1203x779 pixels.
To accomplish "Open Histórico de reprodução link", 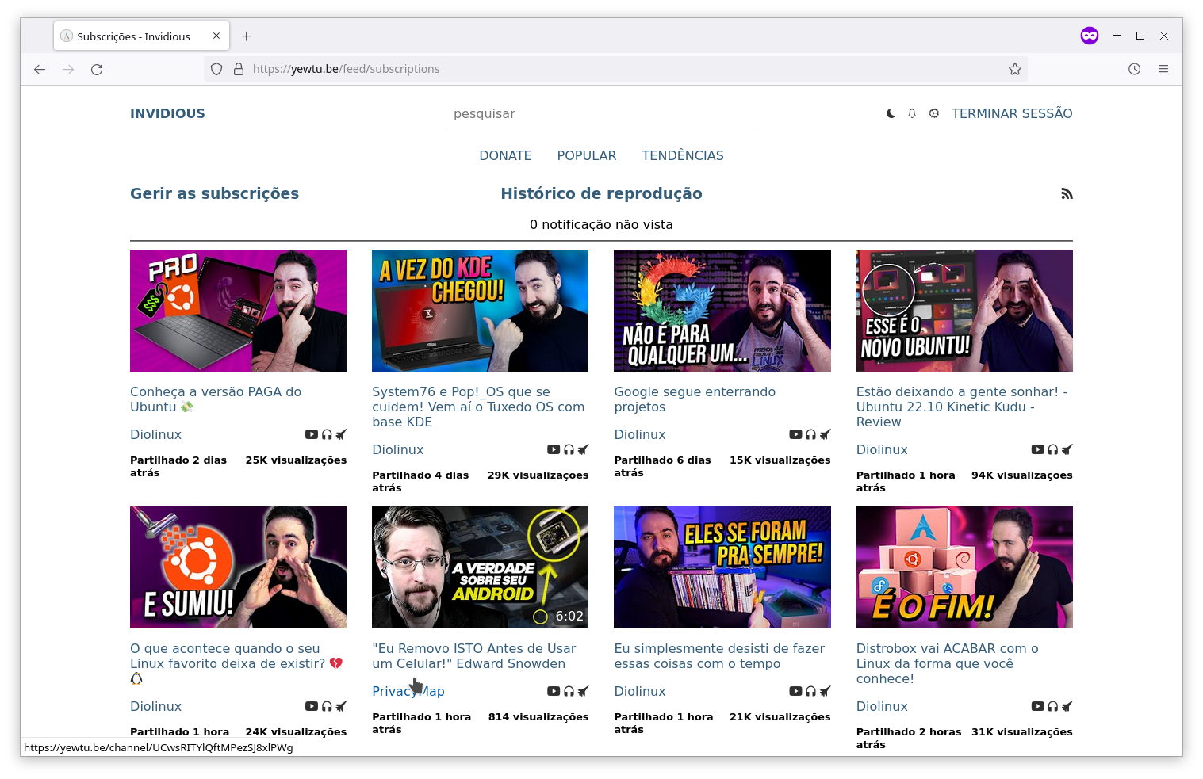I will 601,193.
